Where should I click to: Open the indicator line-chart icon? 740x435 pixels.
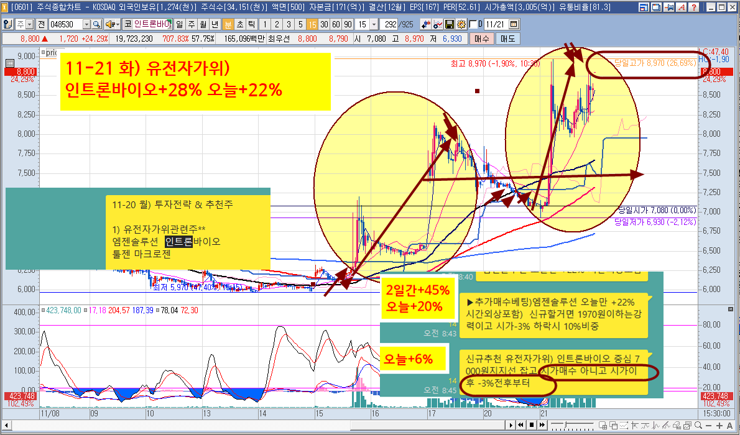(x=438, y=24)
